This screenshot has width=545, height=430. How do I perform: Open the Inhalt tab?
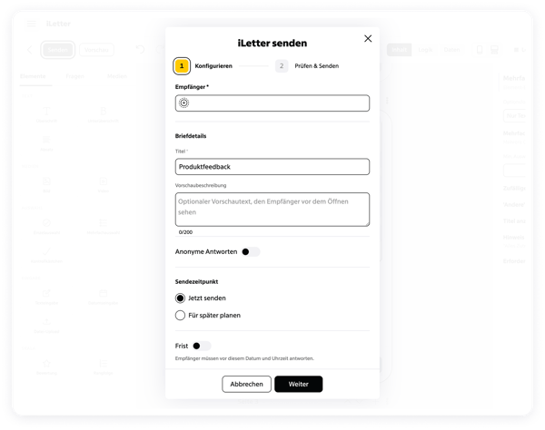tap(399, 50)
